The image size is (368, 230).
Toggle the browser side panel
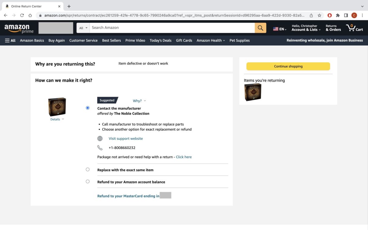[346, 15]
